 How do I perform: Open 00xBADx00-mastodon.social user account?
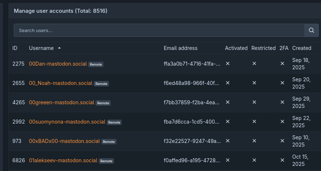click(64, 141)
